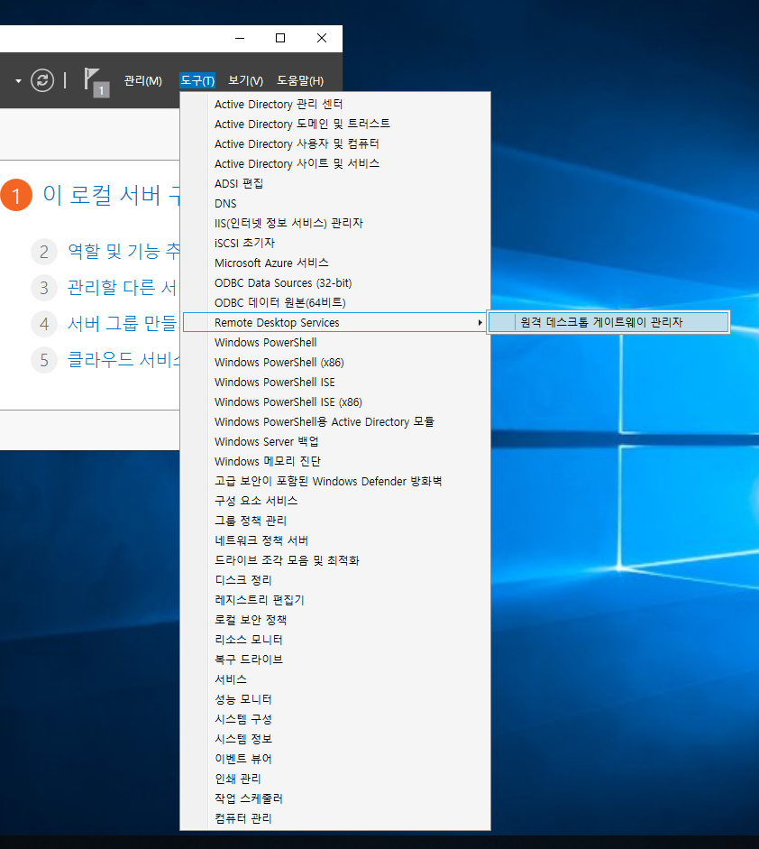Open Windows Server 백업
Viewport: 759px width, 849px height.
click(x=336, y=442)
